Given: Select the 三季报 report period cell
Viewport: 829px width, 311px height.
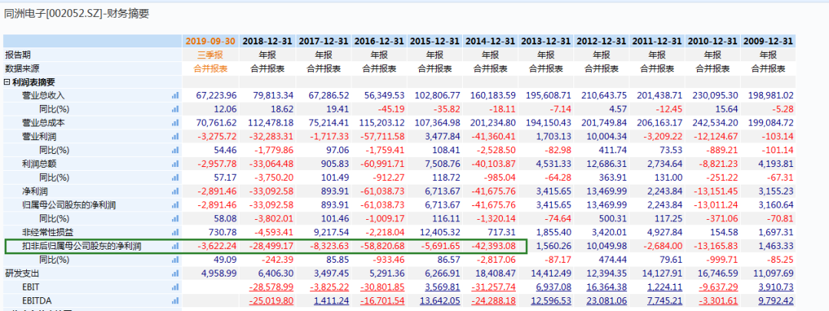Looking at the screenshot, I should [x=210, y=54].
